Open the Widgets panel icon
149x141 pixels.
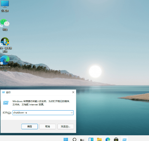tap(91, 139)
